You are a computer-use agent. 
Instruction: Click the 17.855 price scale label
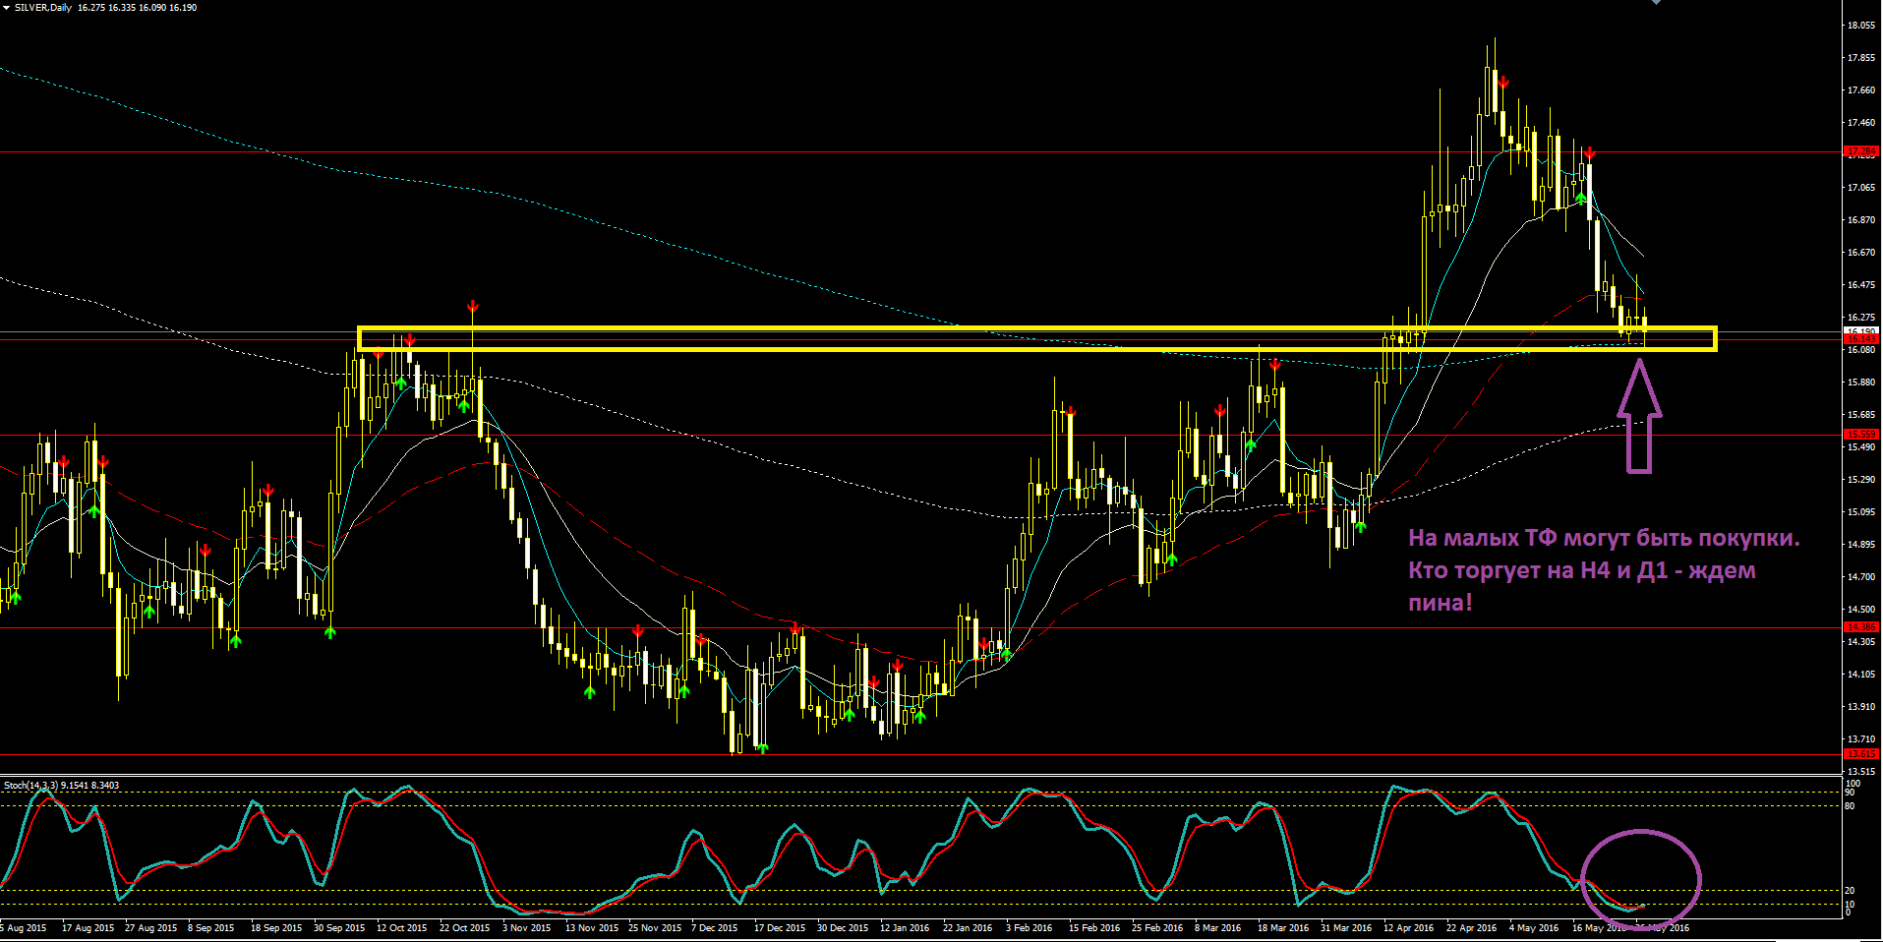(x=1861, y=58)
